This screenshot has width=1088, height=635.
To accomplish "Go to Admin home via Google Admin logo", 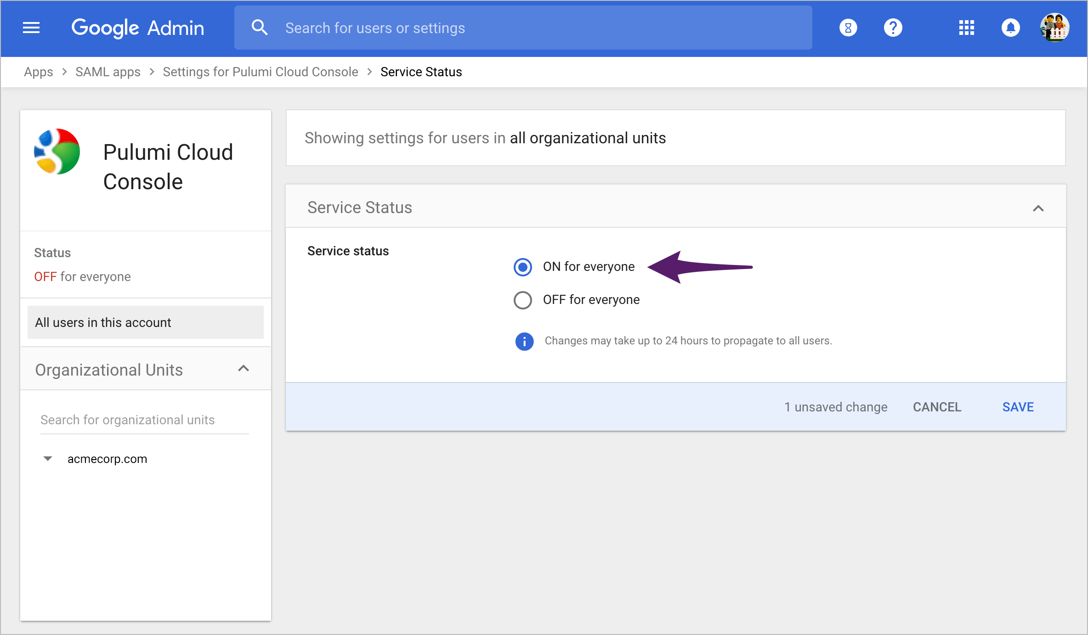I will pos(137,28).
